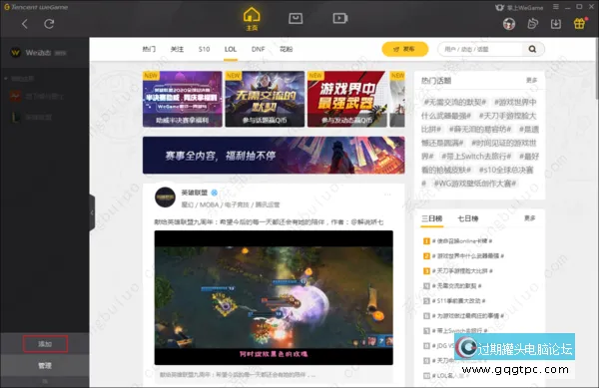Switch to the 七日榜 ranking tab
Screen dimensions: 599x388
[x=468, y=218]
